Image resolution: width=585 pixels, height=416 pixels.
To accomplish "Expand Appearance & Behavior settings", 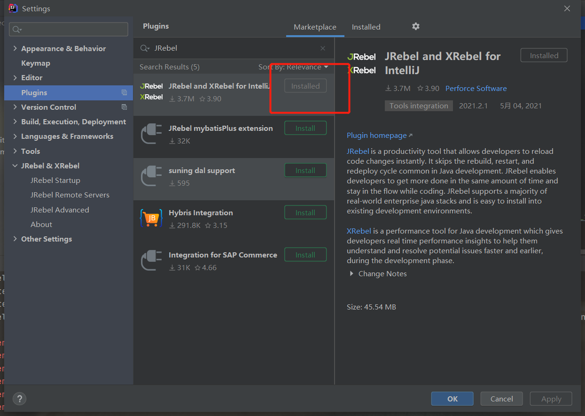I will [15, 48].
